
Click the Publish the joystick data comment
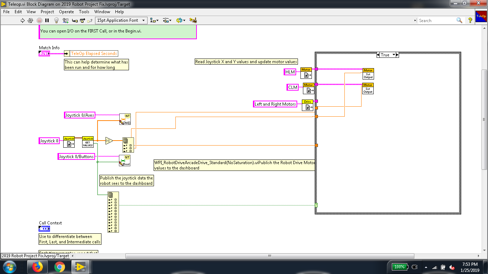click(x=126, y=181)
